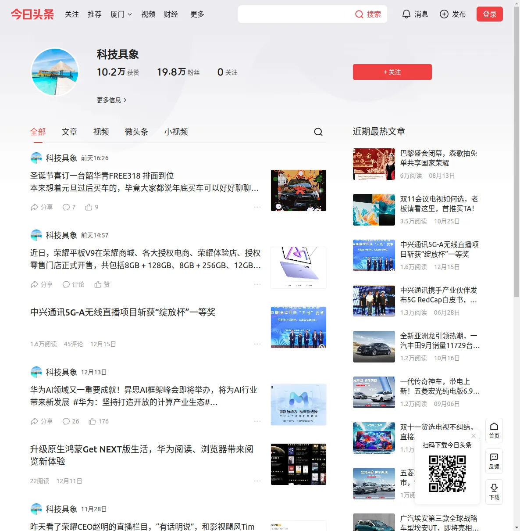Screen dimensions: 520x531
Task: Share the 华为AI领域 post
Action: 42,421
